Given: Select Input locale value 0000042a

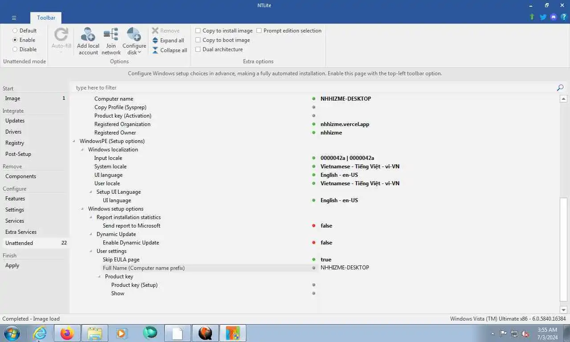Looking at the screenshot, I should (x=347, y=158).
